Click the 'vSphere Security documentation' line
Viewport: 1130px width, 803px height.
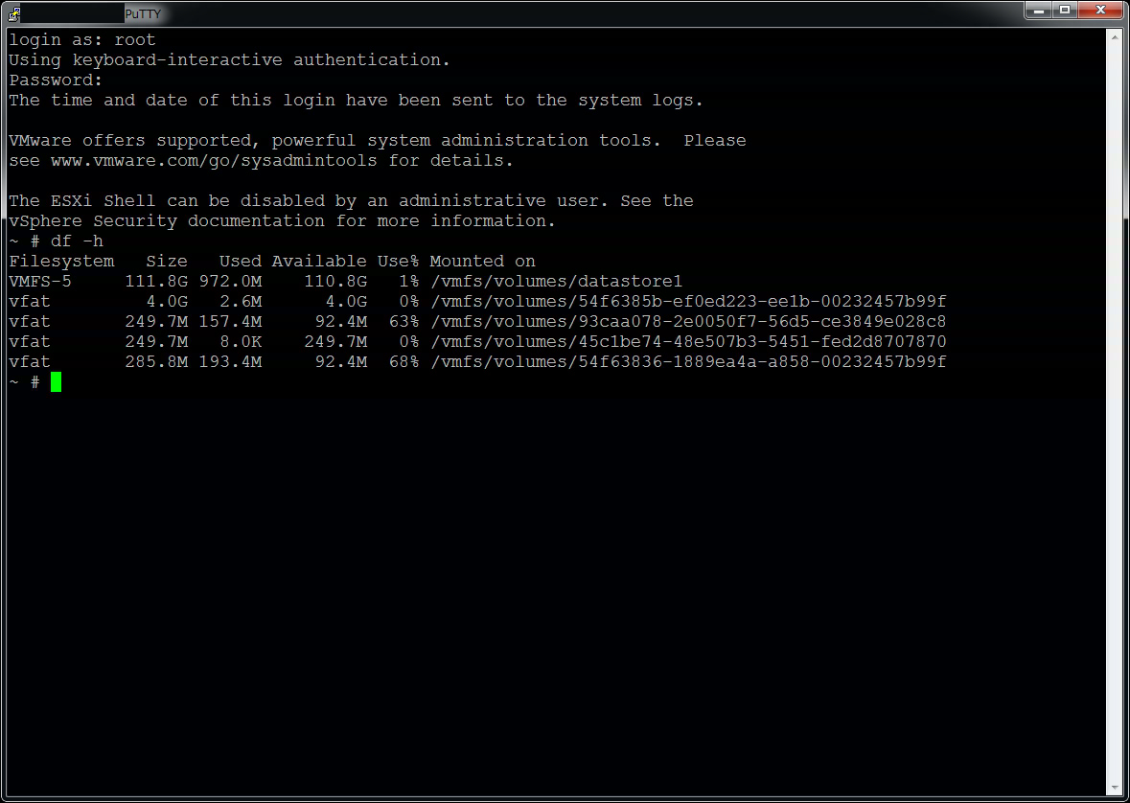pyautogui.click(x=283, y=221)
